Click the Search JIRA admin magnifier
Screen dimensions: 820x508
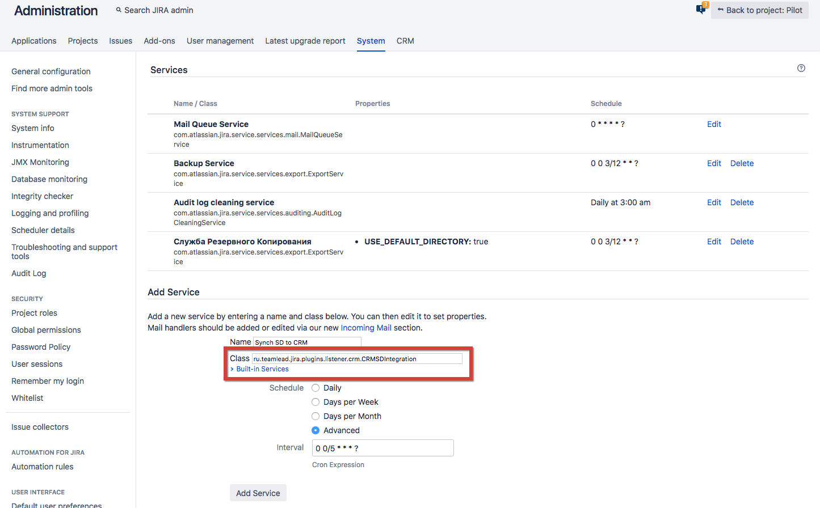(119, 10)
